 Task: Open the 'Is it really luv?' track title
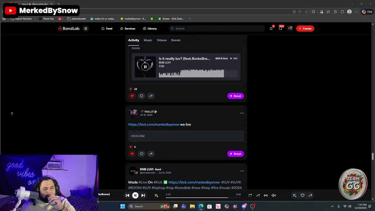[185, 59]
